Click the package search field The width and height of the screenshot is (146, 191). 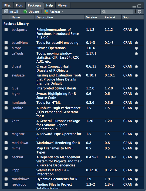click(x=117, y=12)
